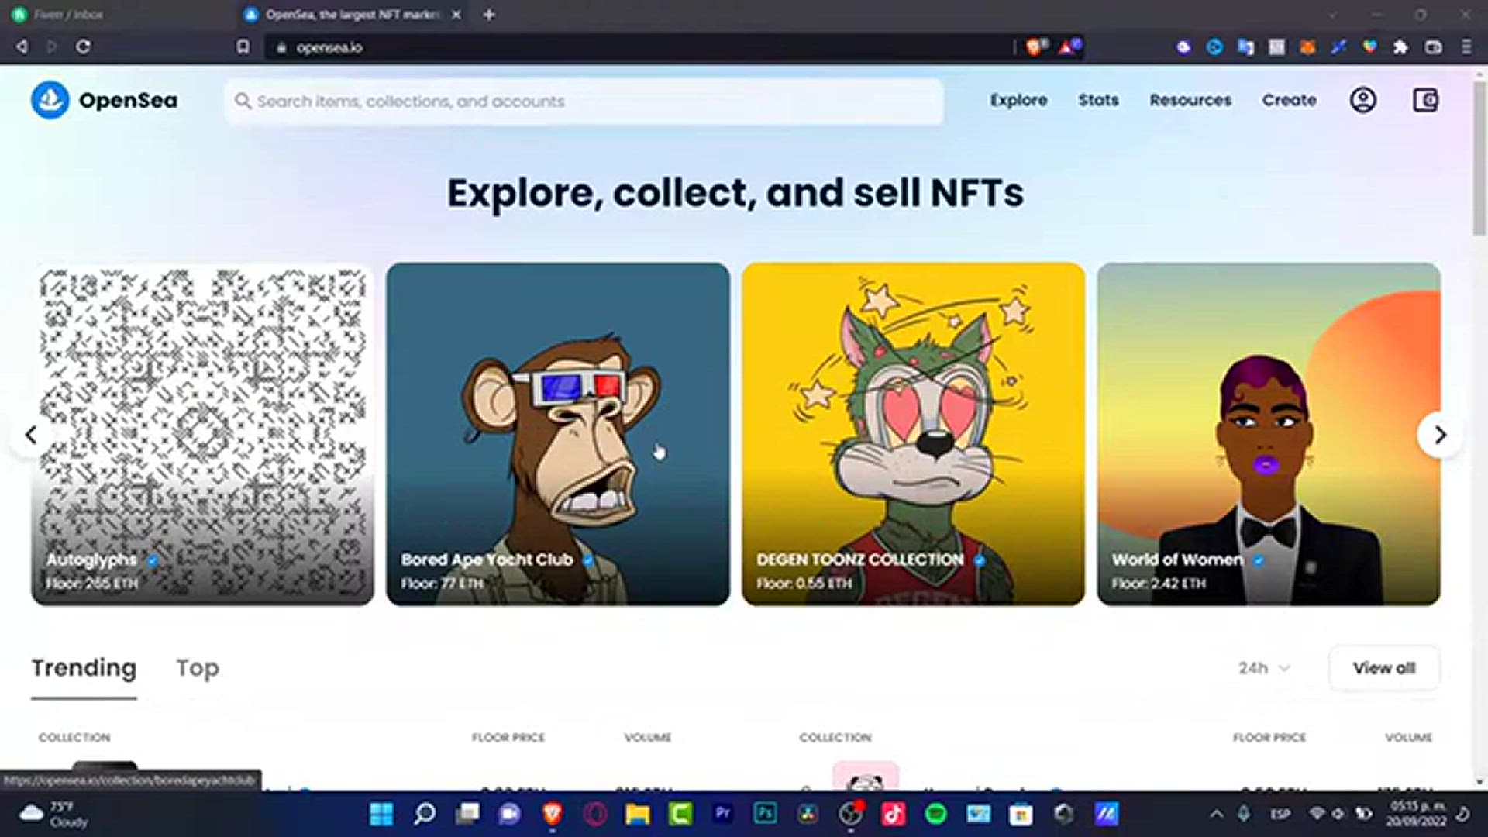
Task: Open File Explorer from taskbar
Action: (x=638, y=814)
